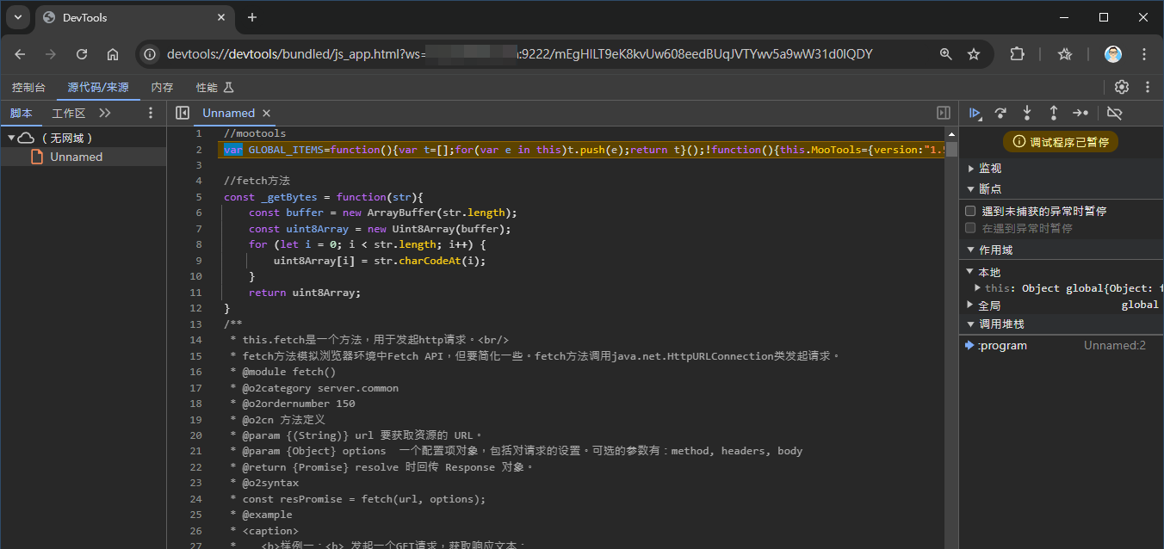The image size is (1164, 549).
Task: Close the Unnamed editor tab
Action: [x=266, y=113]
